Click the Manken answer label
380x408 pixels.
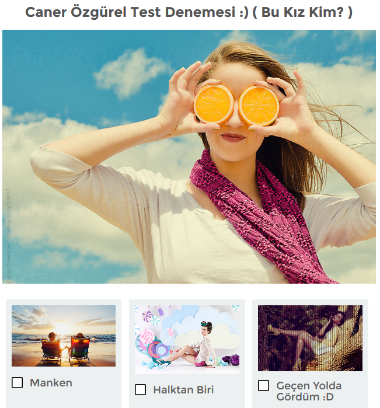tap(51, 383)
